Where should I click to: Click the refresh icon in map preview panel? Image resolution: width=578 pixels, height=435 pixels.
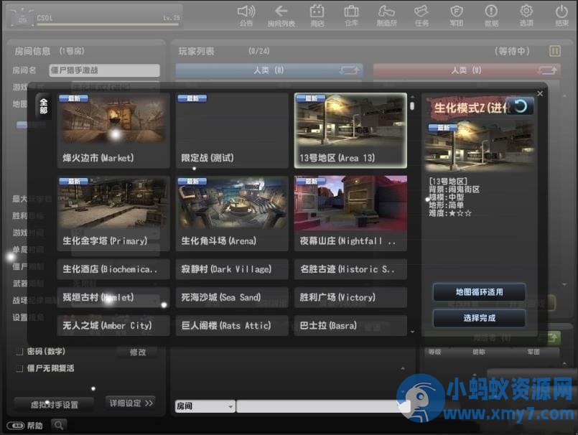coord(521,106)
